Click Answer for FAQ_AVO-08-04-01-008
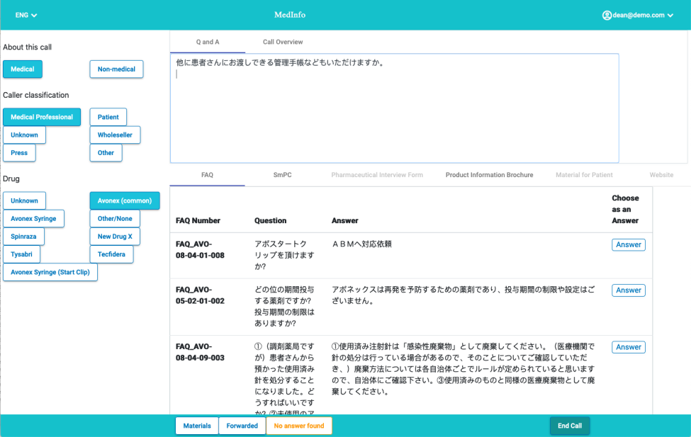 pyautogui.click(x=628, y=244)
